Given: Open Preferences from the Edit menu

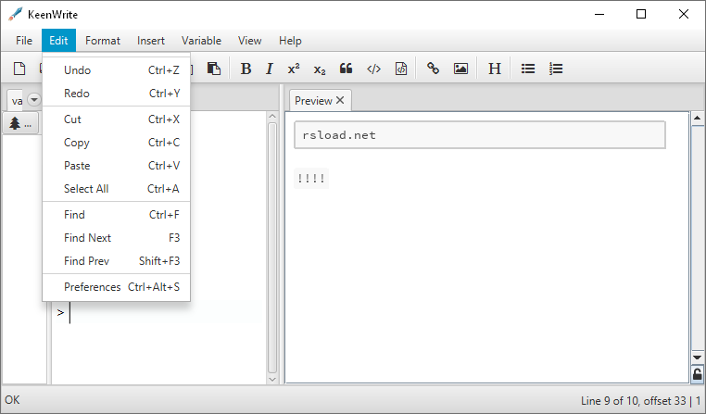Looking at the screenshot, I should coord(116,286).
